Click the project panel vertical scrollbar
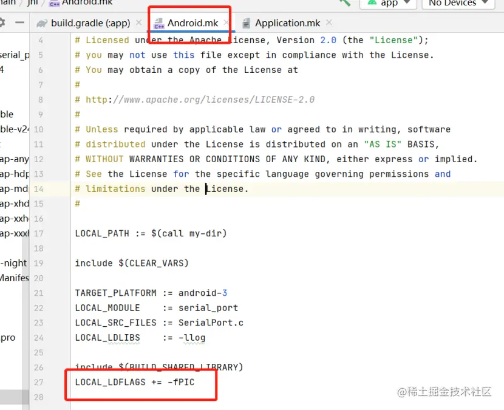Image resolution: width=504 pixels, height=410 pixels. pos(26,321)
